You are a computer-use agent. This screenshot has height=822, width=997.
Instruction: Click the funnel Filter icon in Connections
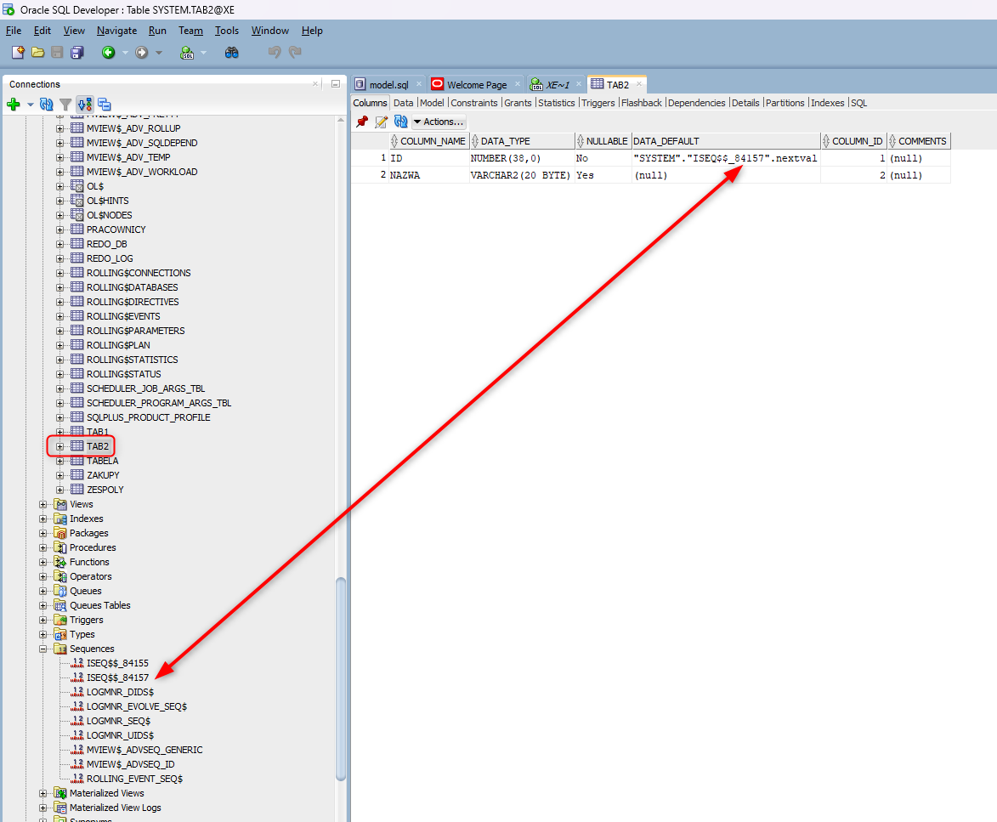coord(65,105)
